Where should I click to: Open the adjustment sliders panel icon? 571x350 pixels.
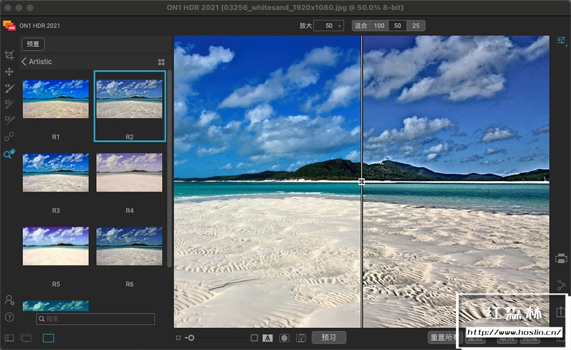561,41
